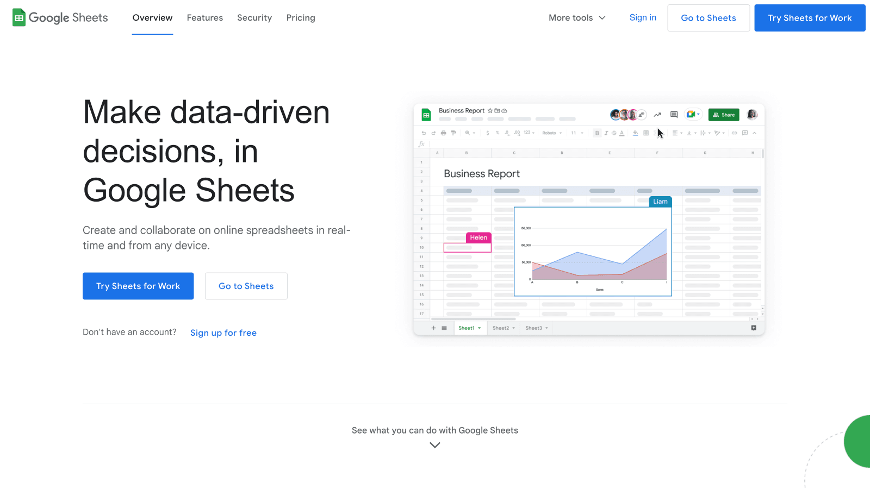This screenshot has width=870, height=489.
Task: Click the decrease decimal places icon
Action: point(507,133)
